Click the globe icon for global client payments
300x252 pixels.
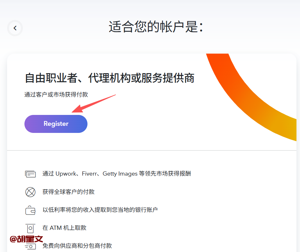click(30, 192)
